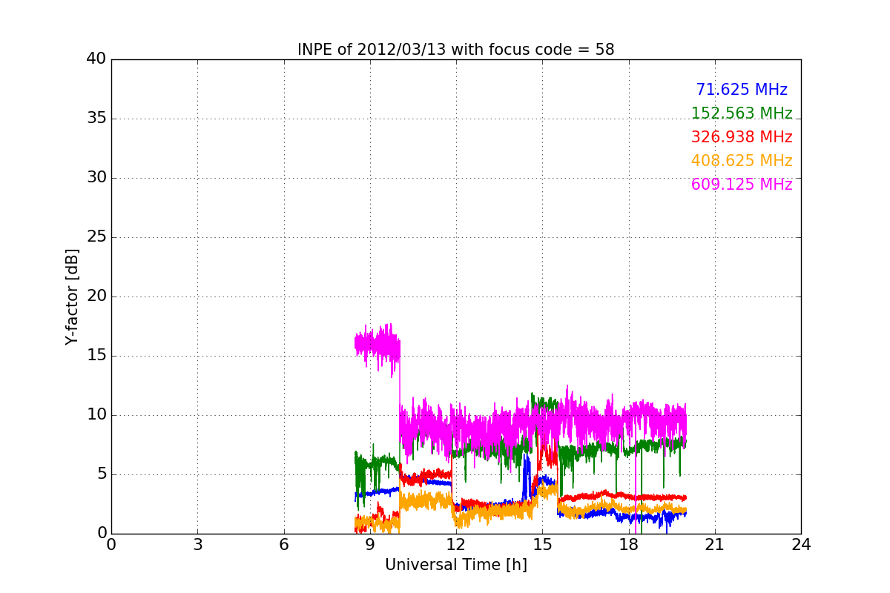890x593 pixels.
Task: Click the plot title 'INPE of 2012/03/13 with focus code = 58'
Action: [x=455, y=50]
